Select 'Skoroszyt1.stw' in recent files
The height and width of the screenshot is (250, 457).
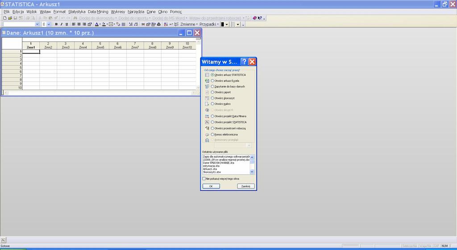[x=212, y=172]
